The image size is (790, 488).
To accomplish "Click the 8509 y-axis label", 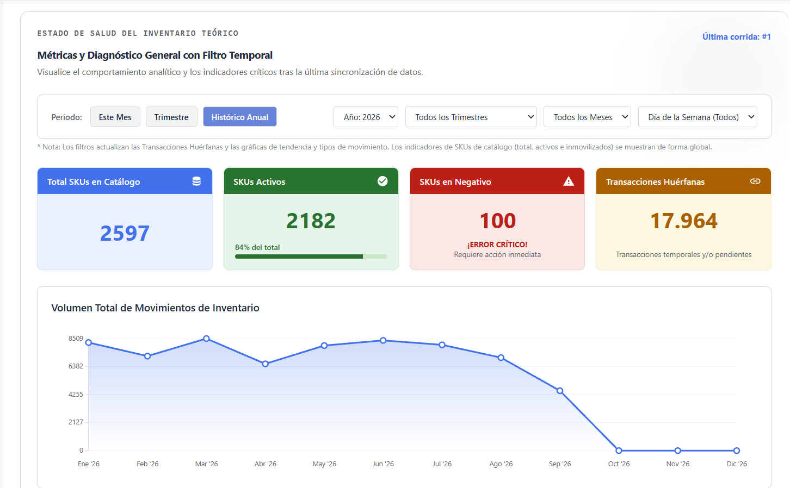I will (x=76, y=339).
